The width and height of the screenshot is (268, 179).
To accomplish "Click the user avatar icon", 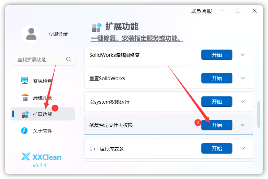I will click(x=31, y=34).
